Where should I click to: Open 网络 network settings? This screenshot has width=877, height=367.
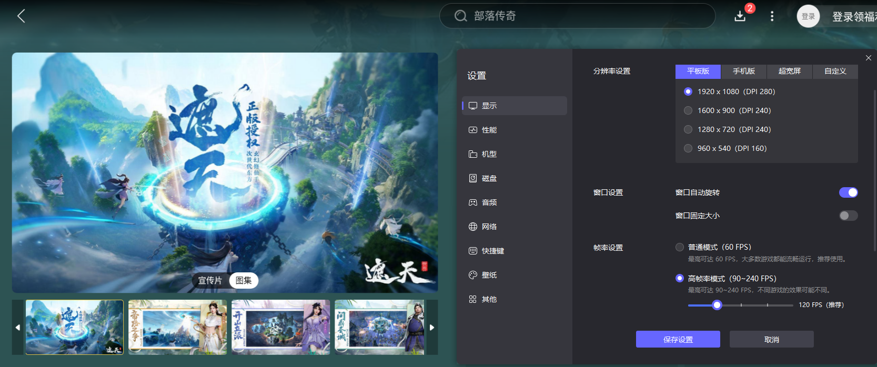pos(515,227)
